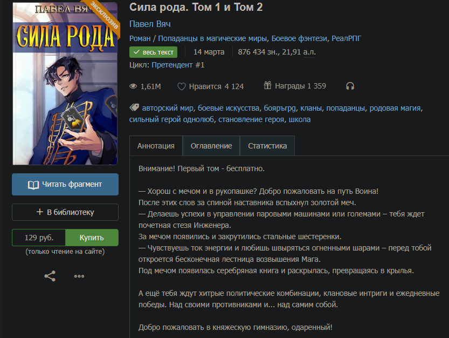Click the tag icon before the tag list
This screenshot has width=449, height=338.
click(x=134, y=107)
